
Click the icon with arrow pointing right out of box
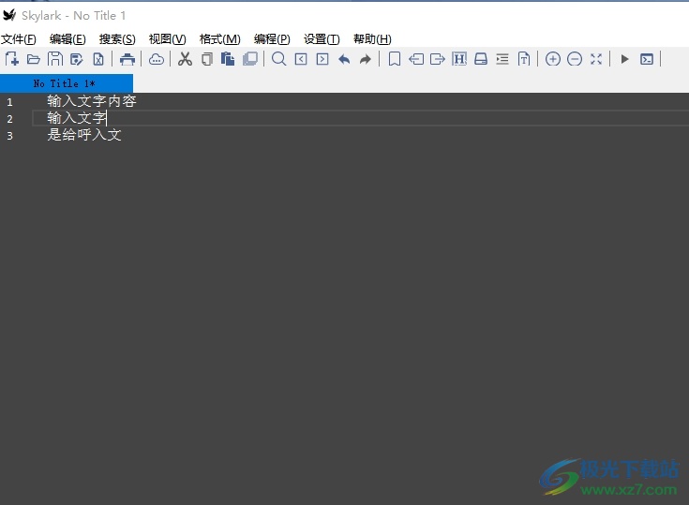click(438, 59)
